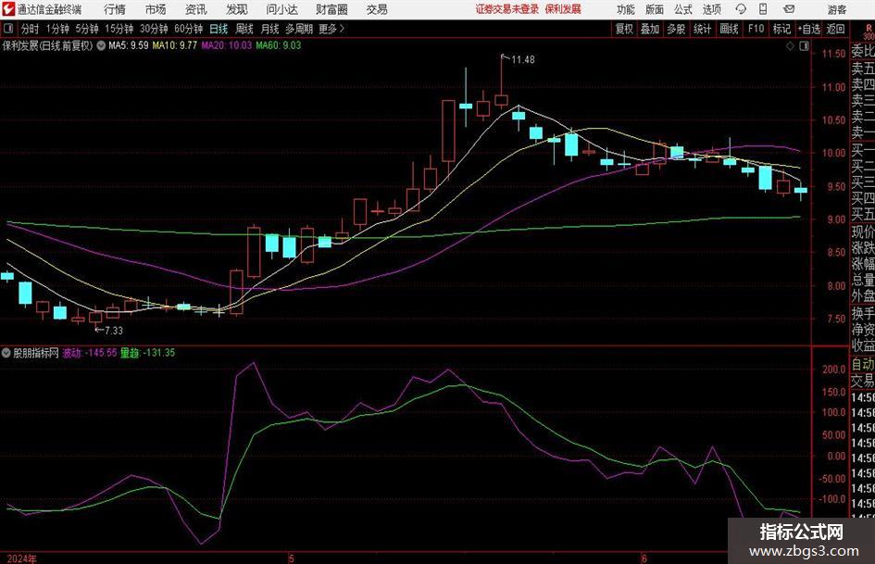Screen dimensions: 875x564
Task: Click the red 保利发展 stock link
Action: coord(563,9)
